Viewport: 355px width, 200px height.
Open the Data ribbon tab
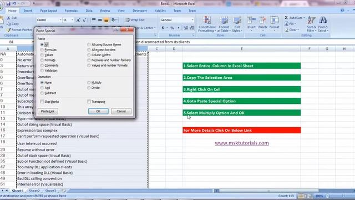pos(89,11)
